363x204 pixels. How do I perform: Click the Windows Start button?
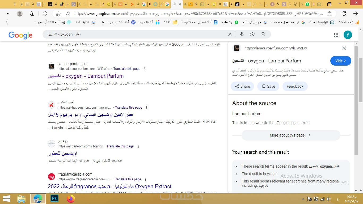tap(6, 199)
